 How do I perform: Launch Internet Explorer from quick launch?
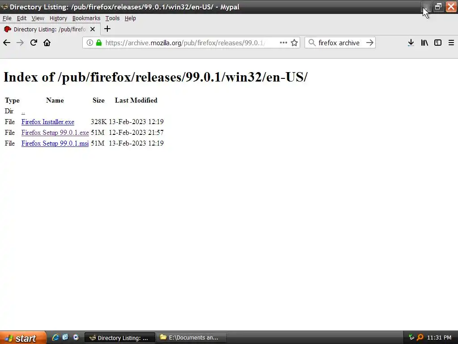55,337
